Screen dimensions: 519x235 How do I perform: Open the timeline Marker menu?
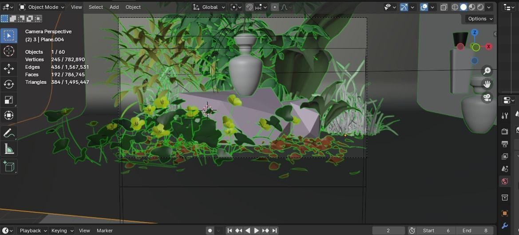(105, 231)
